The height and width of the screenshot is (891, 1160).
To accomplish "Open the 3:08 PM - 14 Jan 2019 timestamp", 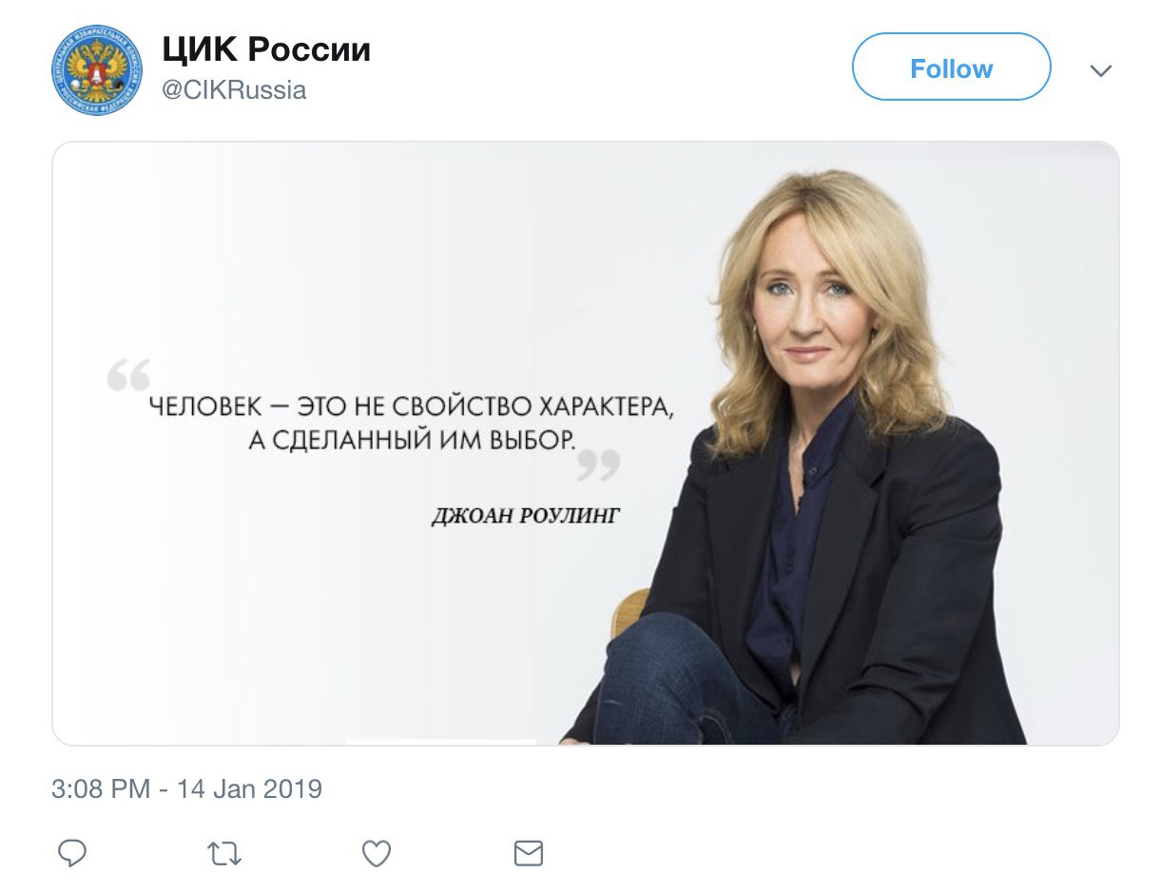I will [x=187, y=788].
